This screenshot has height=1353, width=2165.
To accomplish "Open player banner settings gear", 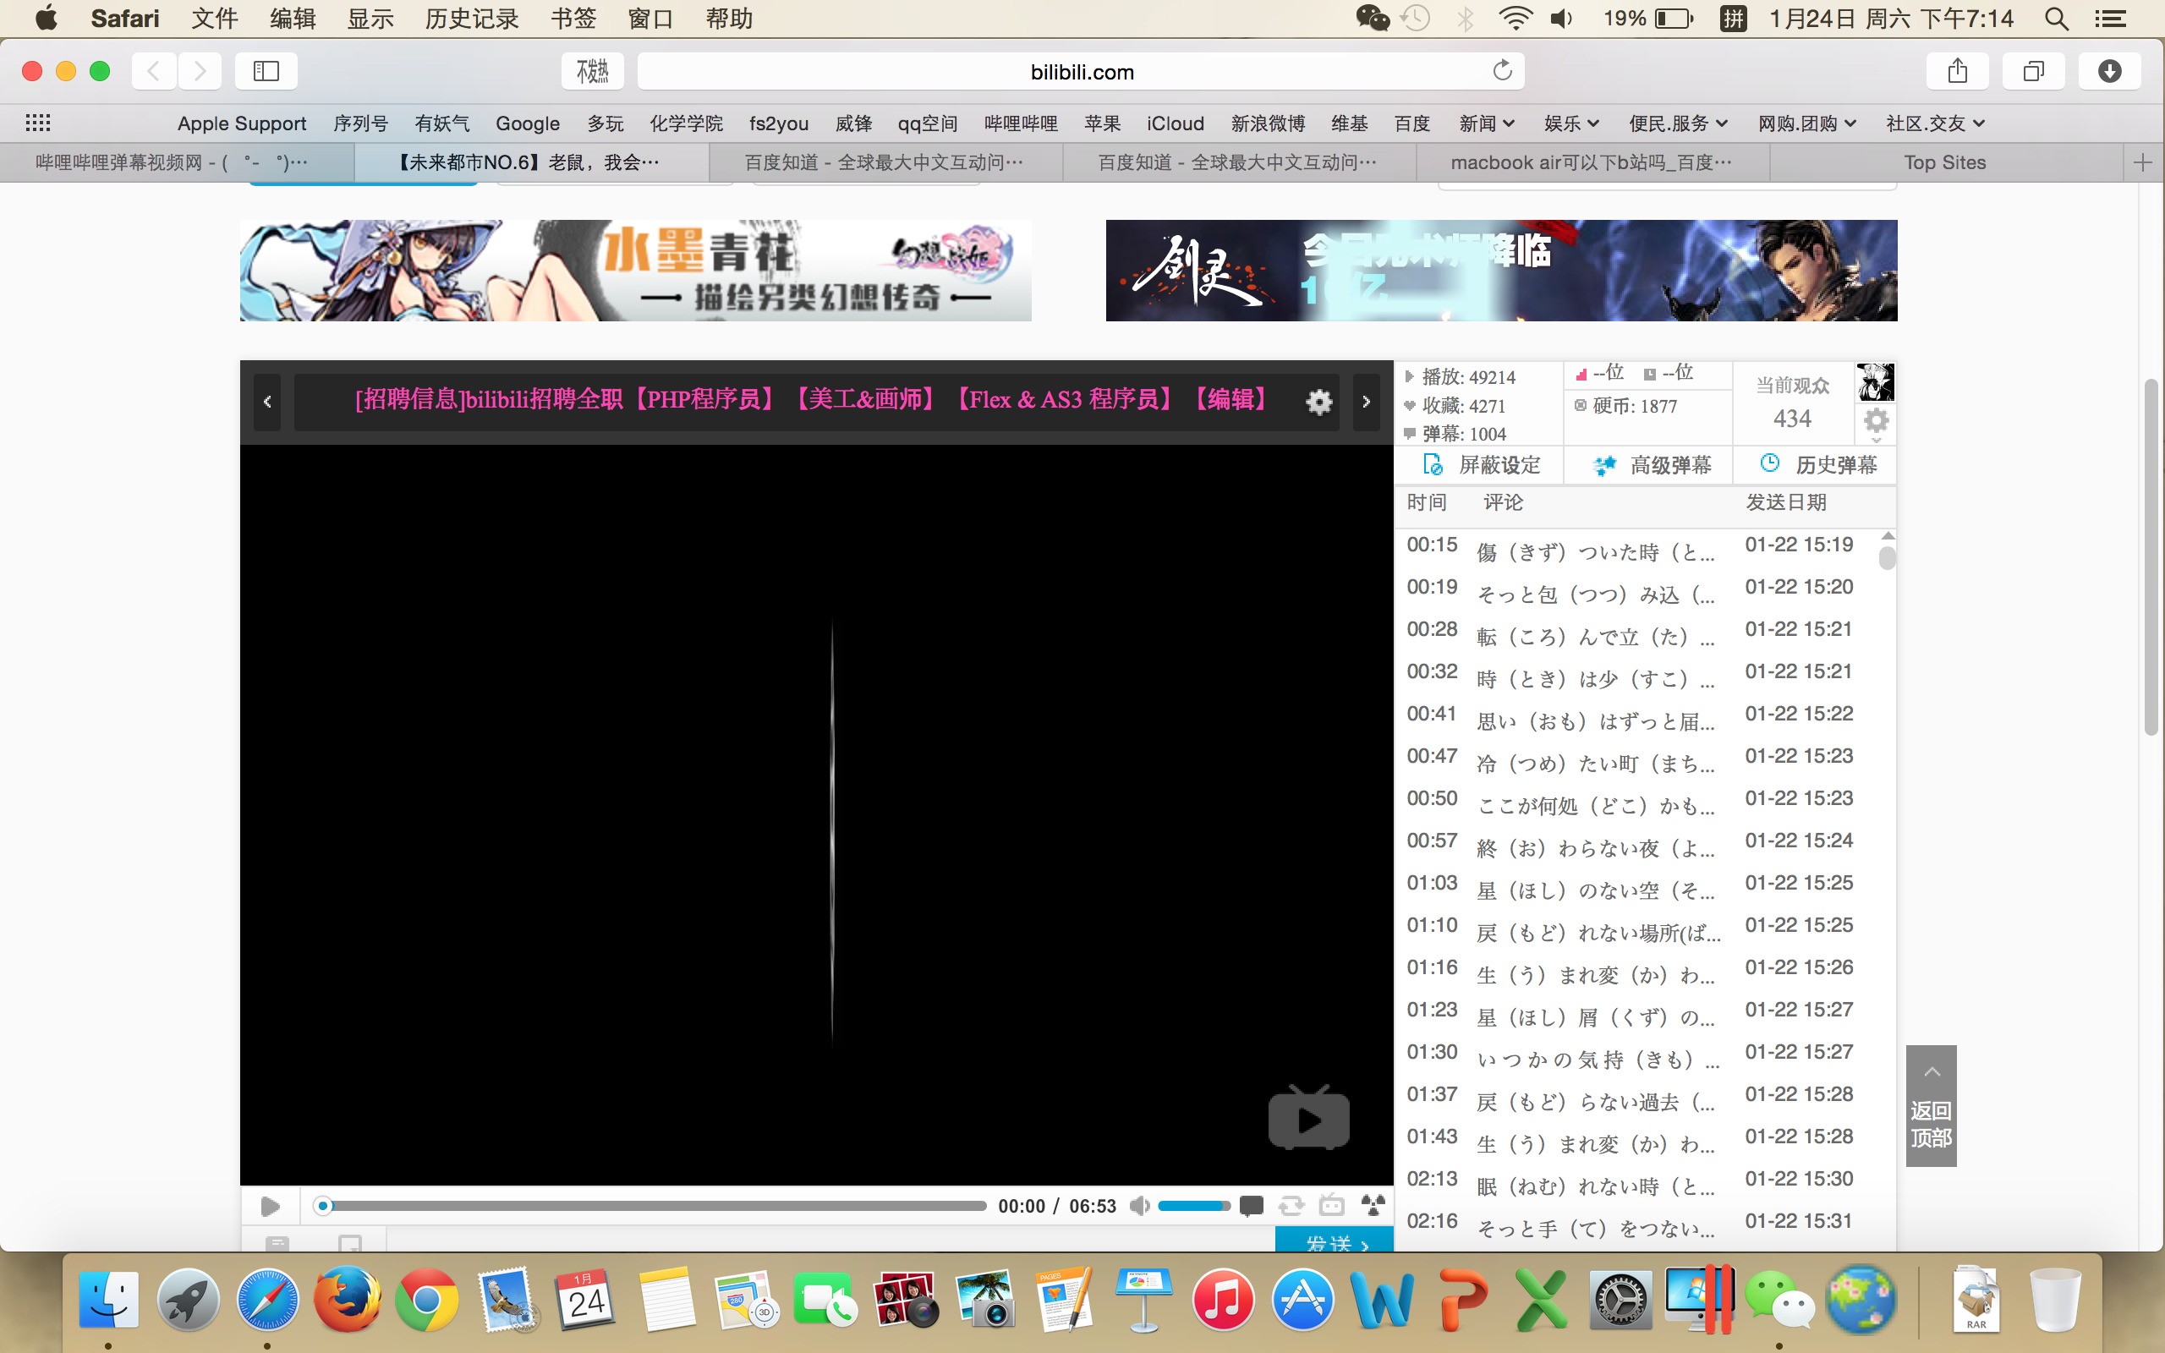I will 1319,402.
